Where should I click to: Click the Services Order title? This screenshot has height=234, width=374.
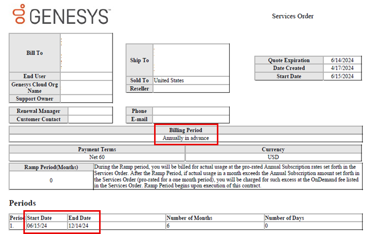[293, 16]
